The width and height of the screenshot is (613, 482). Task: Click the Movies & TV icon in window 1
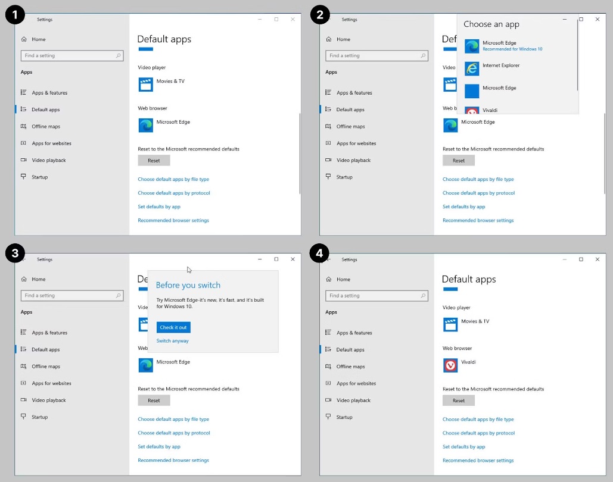(x=145, y=84)
